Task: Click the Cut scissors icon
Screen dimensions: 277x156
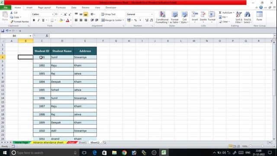Action: click(12, 13)
